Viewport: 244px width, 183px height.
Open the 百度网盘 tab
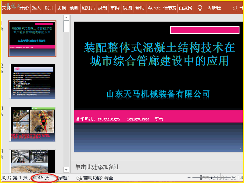coord(185,8)
